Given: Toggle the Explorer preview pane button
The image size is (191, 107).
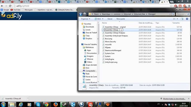Looking at the screenshot, I should point(182,19).
